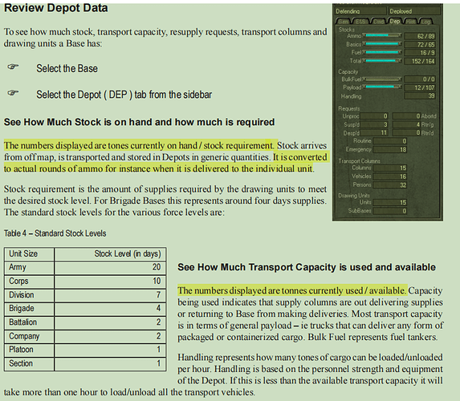The width and height of the screenshot is (460, 401).
Task: Open the Cmd tab beside Dep
Action: click(378, 22)
